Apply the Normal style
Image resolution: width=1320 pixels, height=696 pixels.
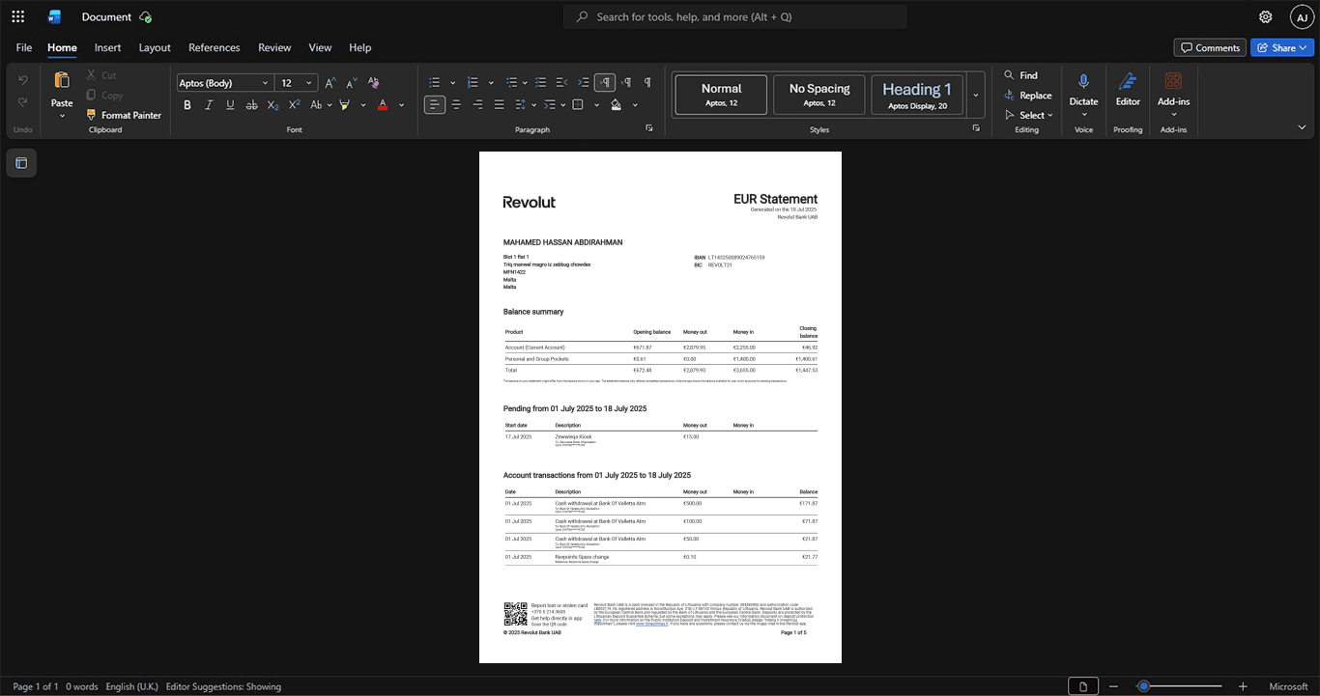tap(722, 95)
